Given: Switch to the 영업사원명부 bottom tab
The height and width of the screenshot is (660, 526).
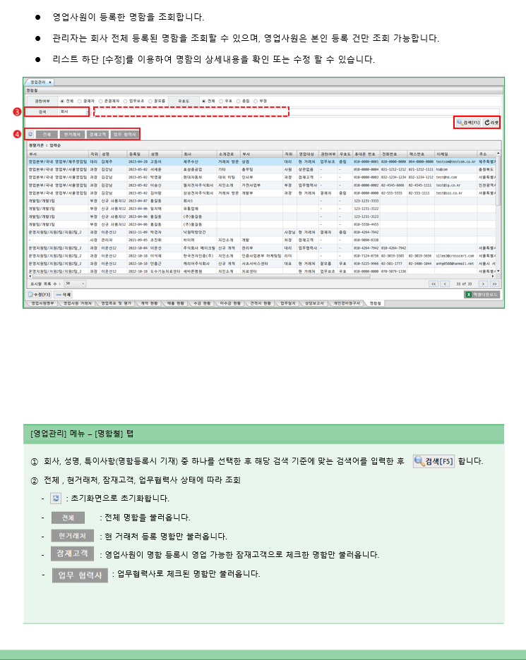Looking at the screenshot, I should point(42,303).
